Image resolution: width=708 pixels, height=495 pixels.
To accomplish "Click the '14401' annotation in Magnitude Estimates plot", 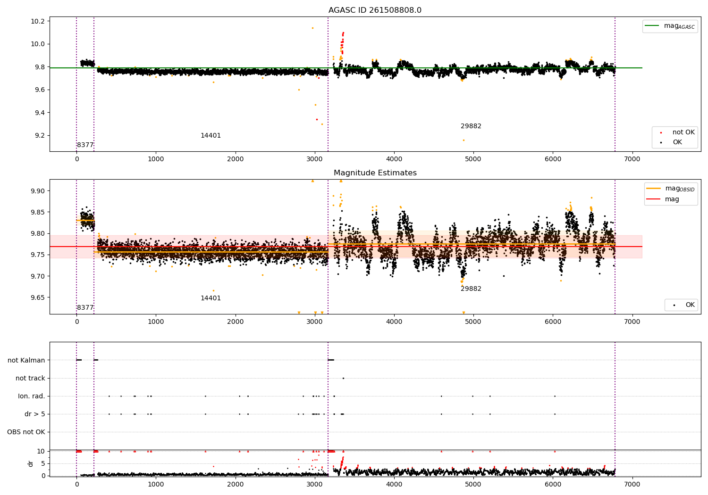I will [x=211, y=298].
